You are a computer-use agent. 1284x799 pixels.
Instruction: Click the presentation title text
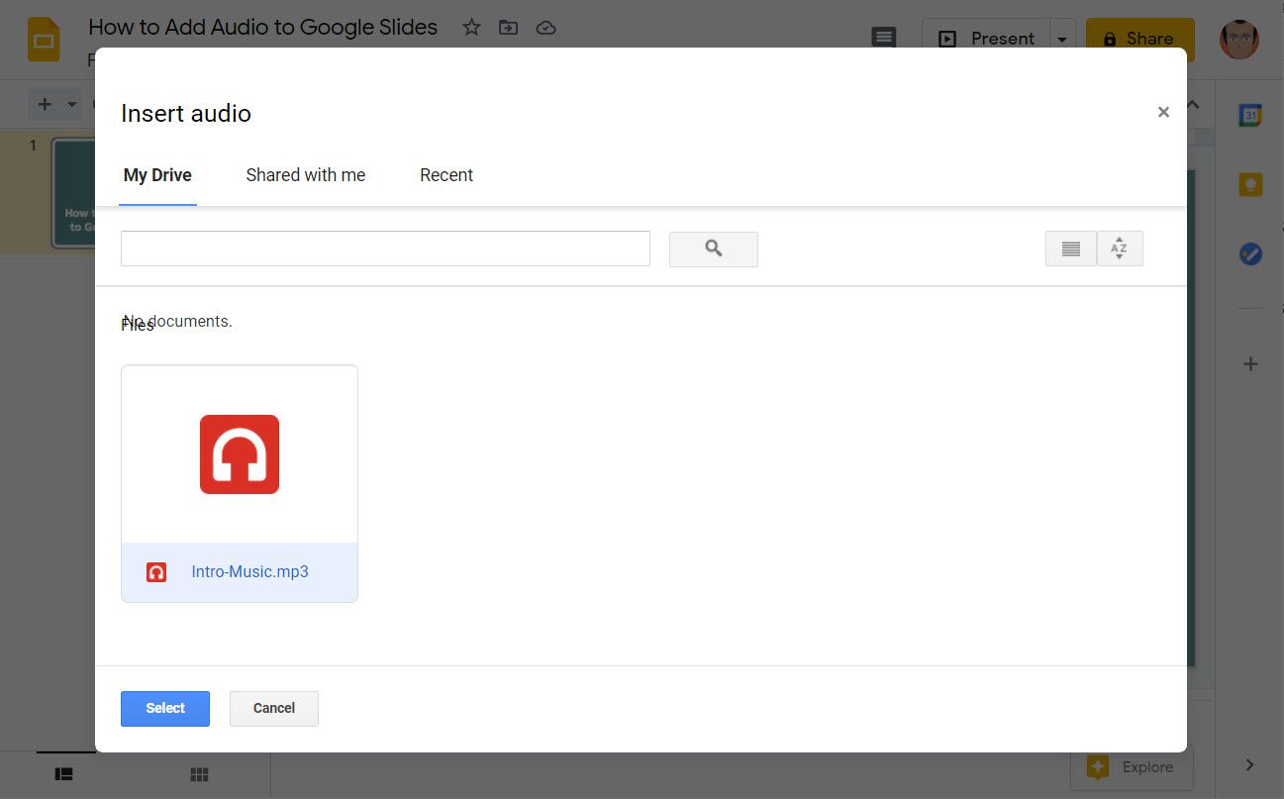[263, 27]
